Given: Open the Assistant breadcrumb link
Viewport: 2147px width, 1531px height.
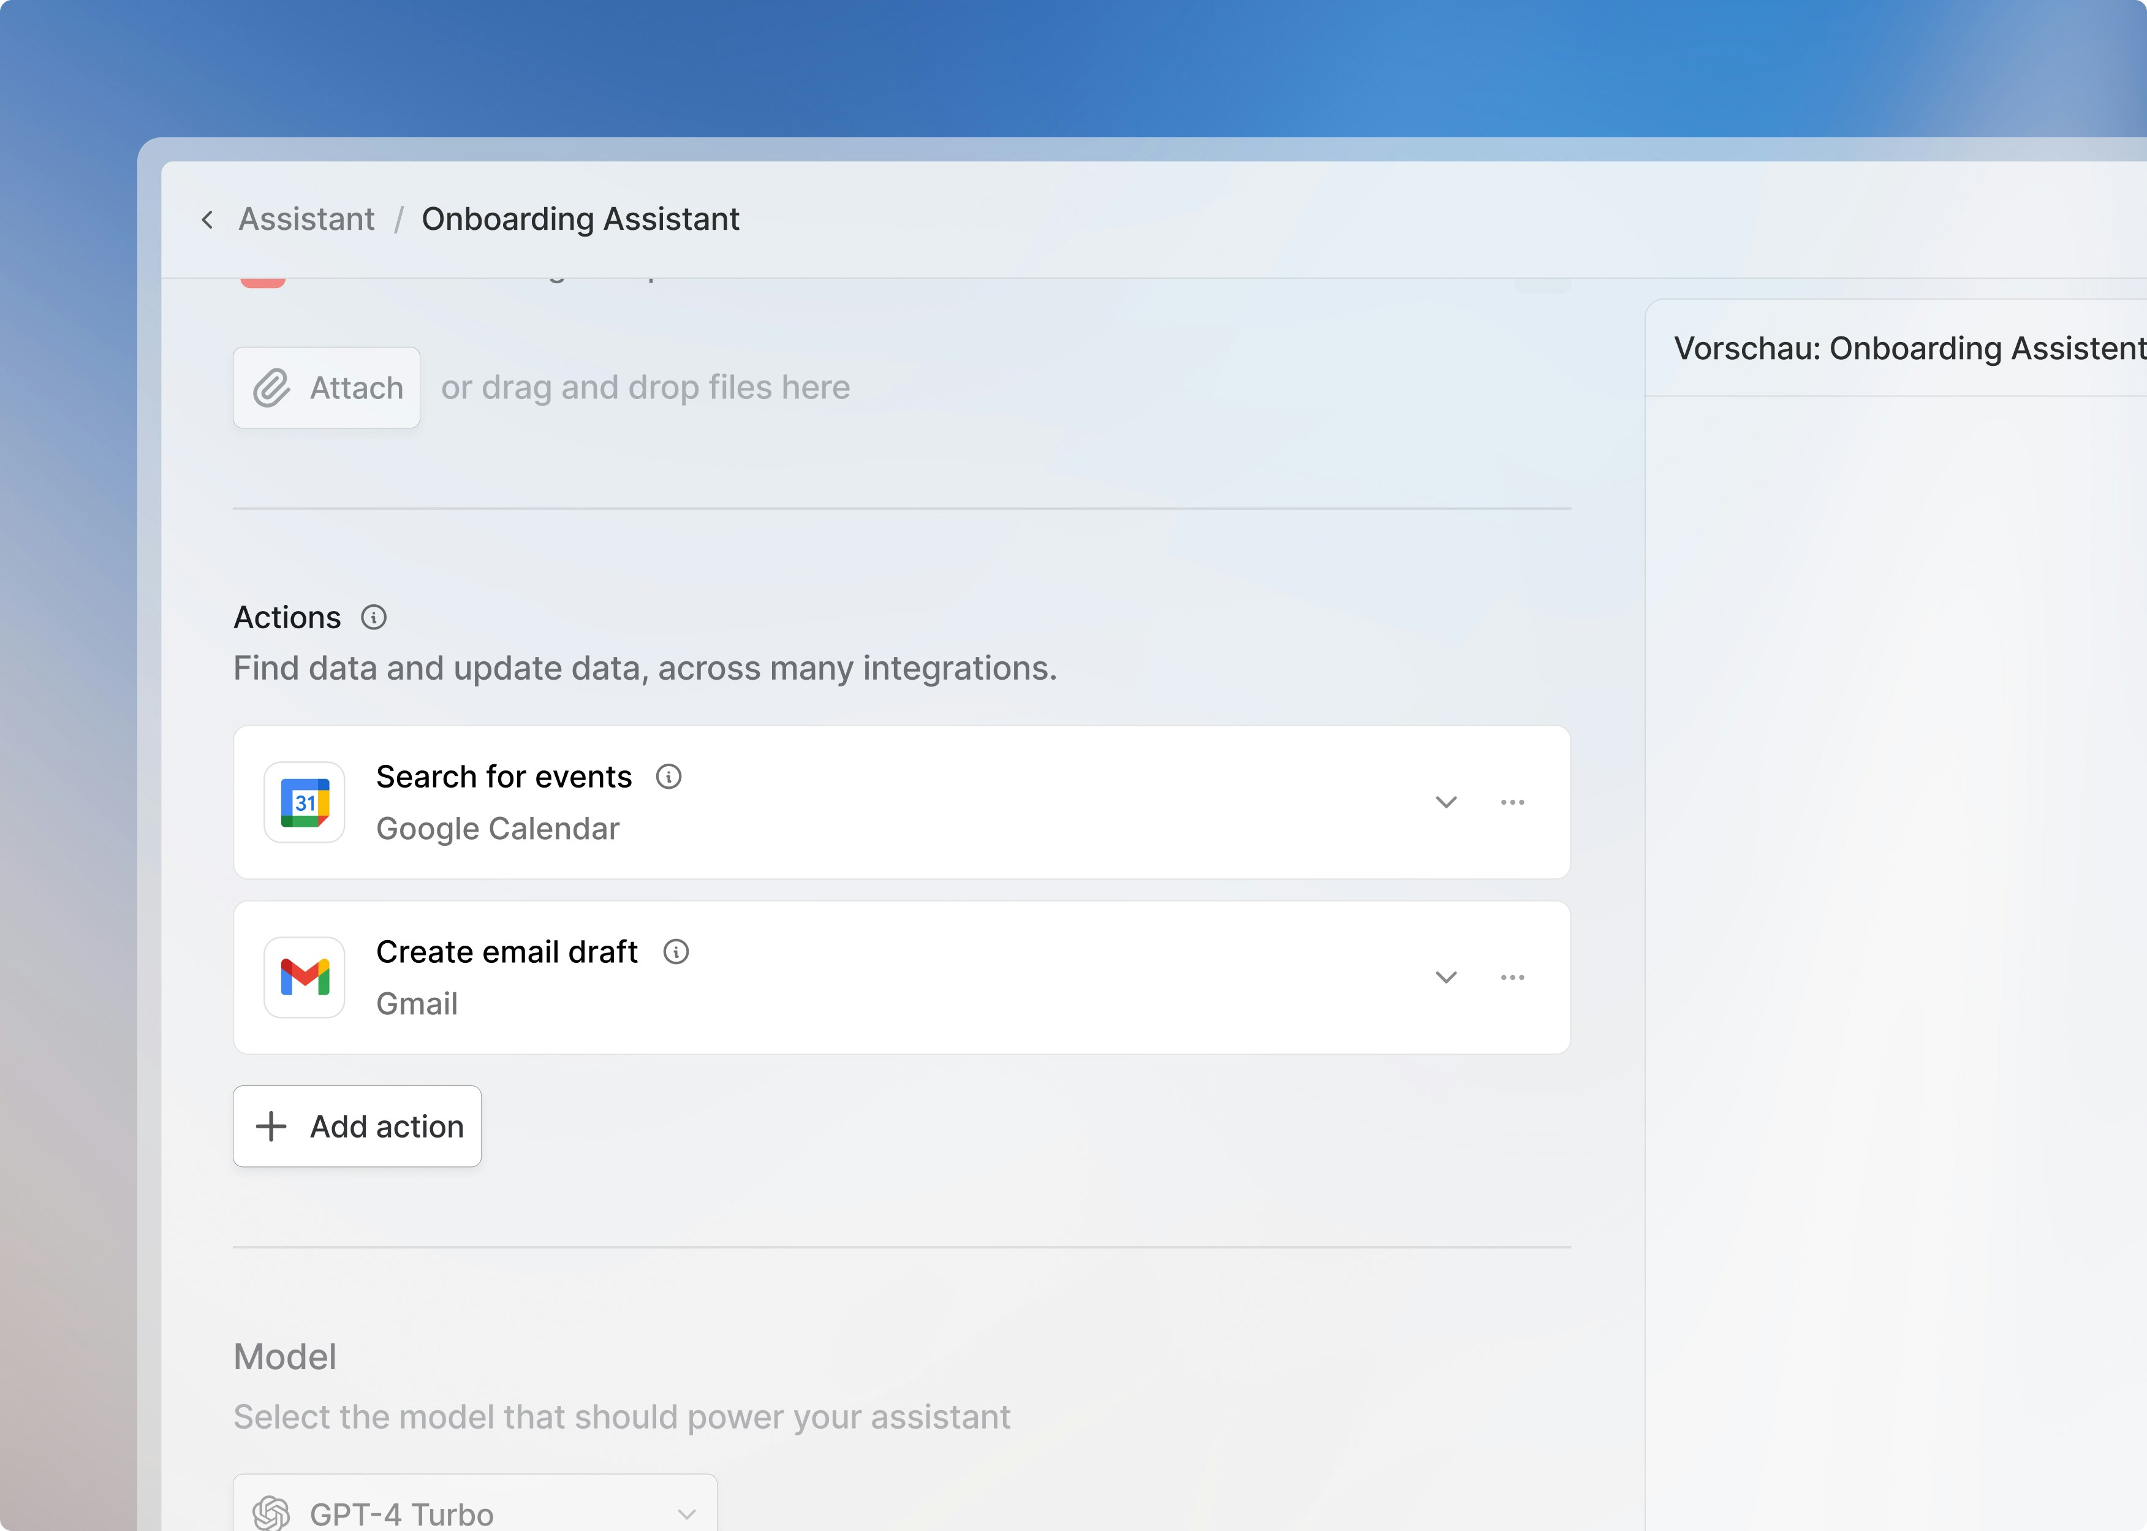Looking at the screenshot, I should click(306, 219).
